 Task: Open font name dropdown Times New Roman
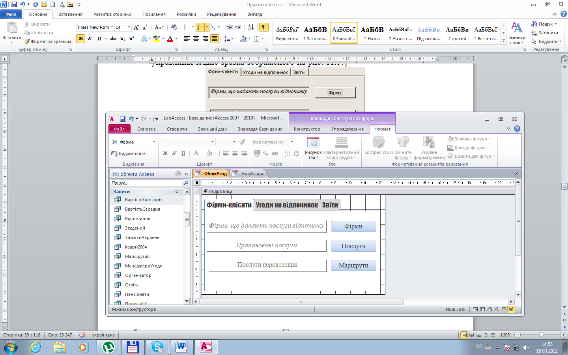[112, 27]
